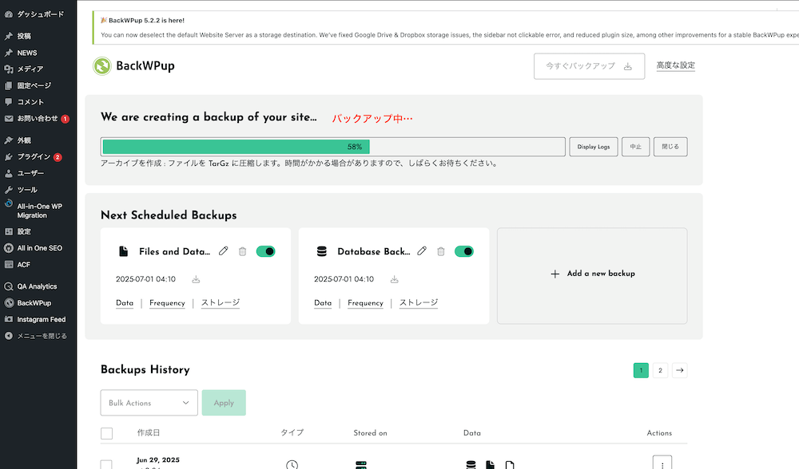Click the file icon on Files and Data card
Viewport: 799px width, 469px height.
(123, 251)
